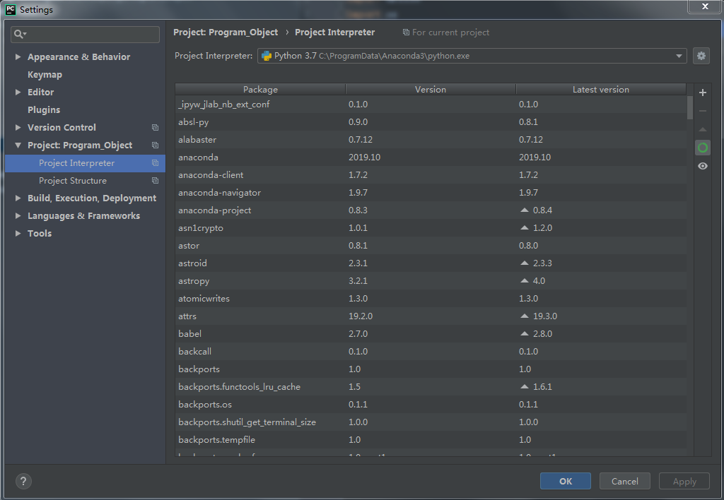Click upgrade arrow next to babel 2.8.0
Image resolution: width=724 pixels, height=500 pixels.
[524, 333]
